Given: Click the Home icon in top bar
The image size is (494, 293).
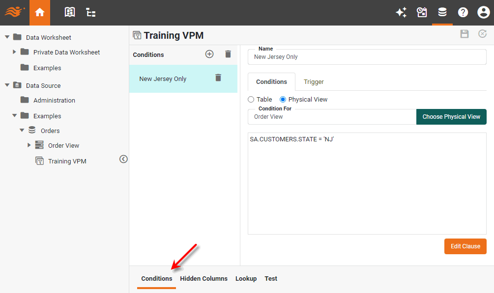Looking at the screenshot, I should (40, 12).
